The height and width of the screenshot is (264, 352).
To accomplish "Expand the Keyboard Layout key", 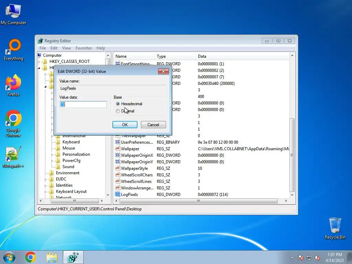I will coord(46,192).
